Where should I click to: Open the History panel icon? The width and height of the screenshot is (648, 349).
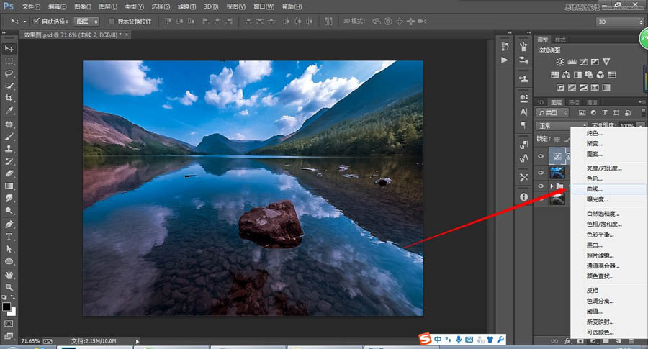[x=505, y=47]
